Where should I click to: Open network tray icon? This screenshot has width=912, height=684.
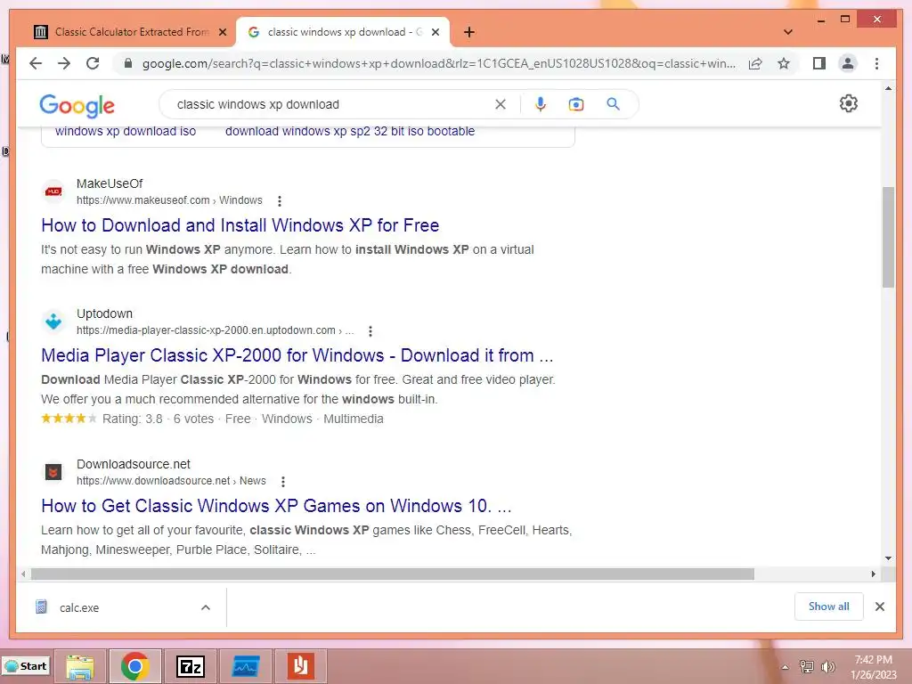[806, 667]
